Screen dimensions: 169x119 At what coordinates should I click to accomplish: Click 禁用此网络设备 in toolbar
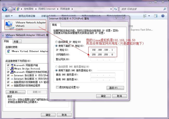[x=27, y=16]
